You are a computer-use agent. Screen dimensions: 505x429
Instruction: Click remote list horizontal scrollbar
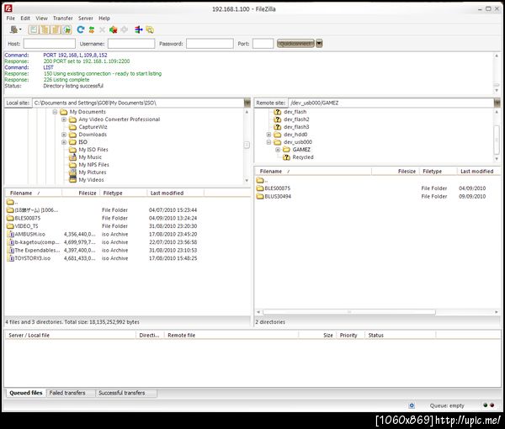[x=349, y=312]
